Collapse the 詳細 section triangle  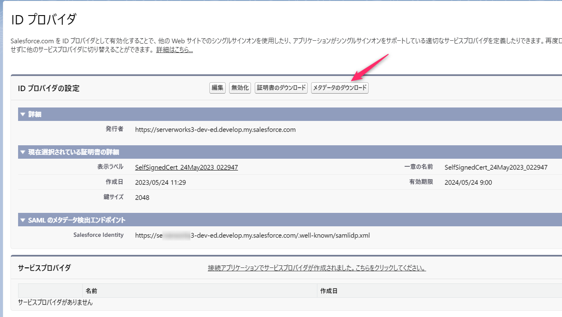coord(23,114)
